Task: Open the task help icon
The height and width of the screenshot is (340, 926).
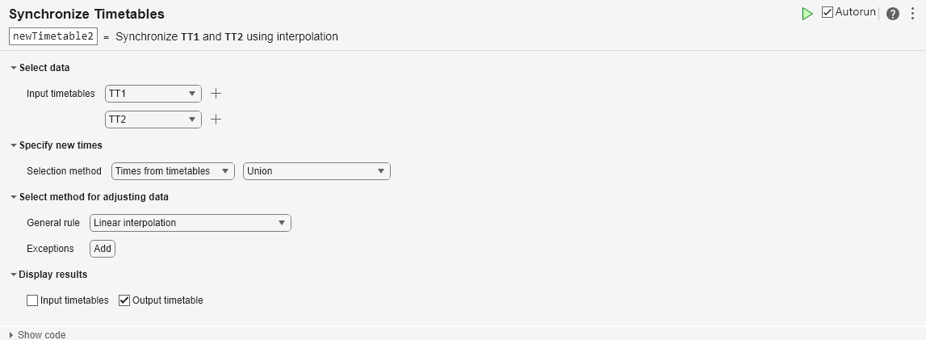Action: 892,14
